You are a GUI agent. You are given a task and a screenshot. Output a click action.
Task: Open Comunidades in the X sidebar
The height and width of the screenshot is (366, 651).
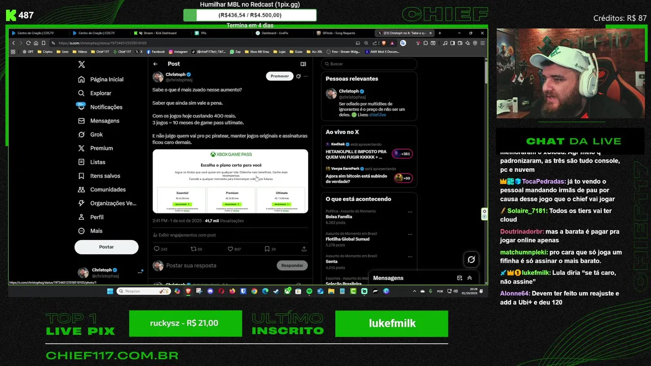[102, 189]
